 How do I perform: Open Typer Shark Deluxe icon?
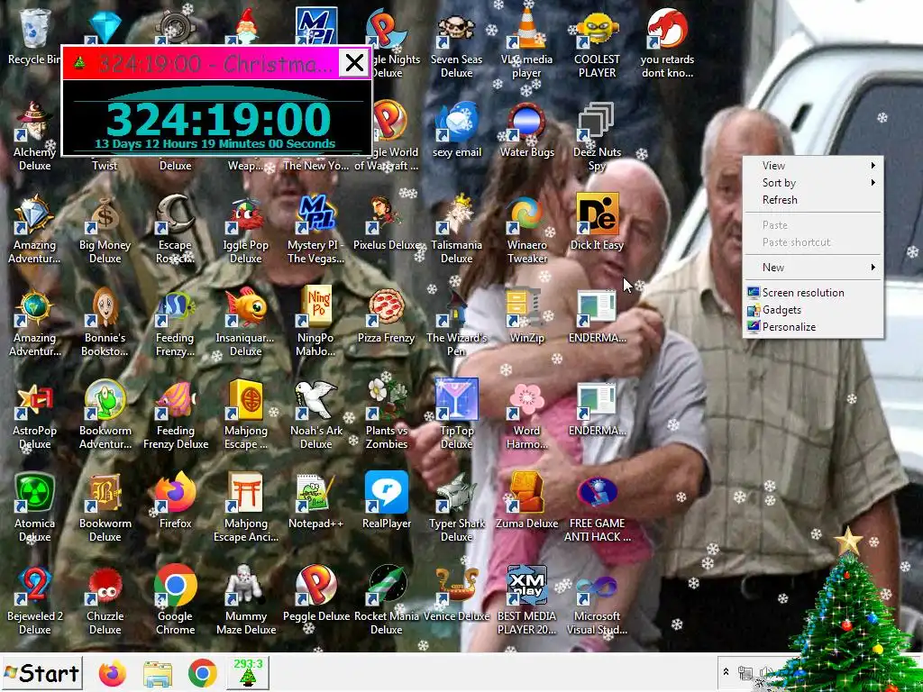(x=456, y=506)
